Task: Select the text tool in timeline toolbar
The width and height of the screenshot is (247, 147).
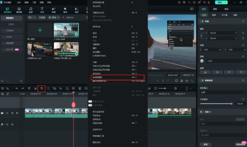Action: pos(48,88)
